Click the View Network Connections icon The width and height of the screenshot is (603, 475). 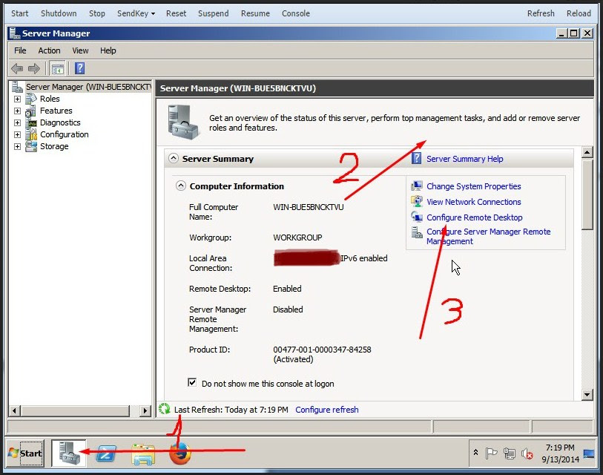tap(417, 201)
